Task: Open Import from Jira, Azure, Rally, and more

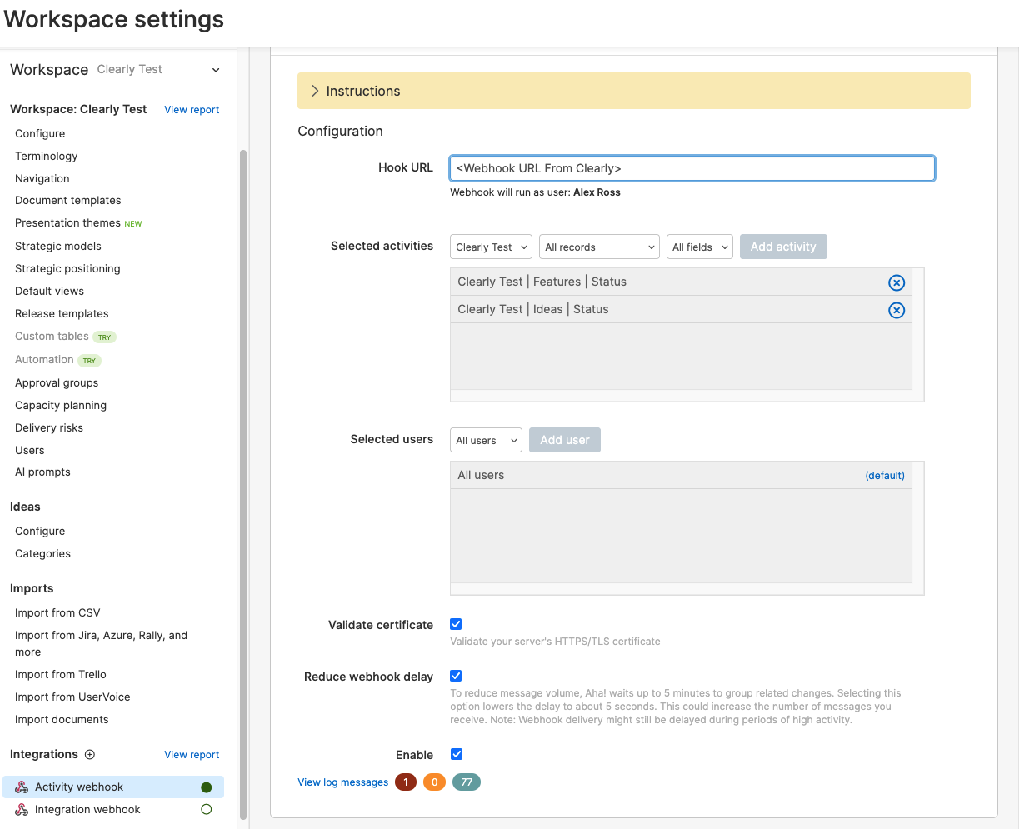Action: coord(101,643)
